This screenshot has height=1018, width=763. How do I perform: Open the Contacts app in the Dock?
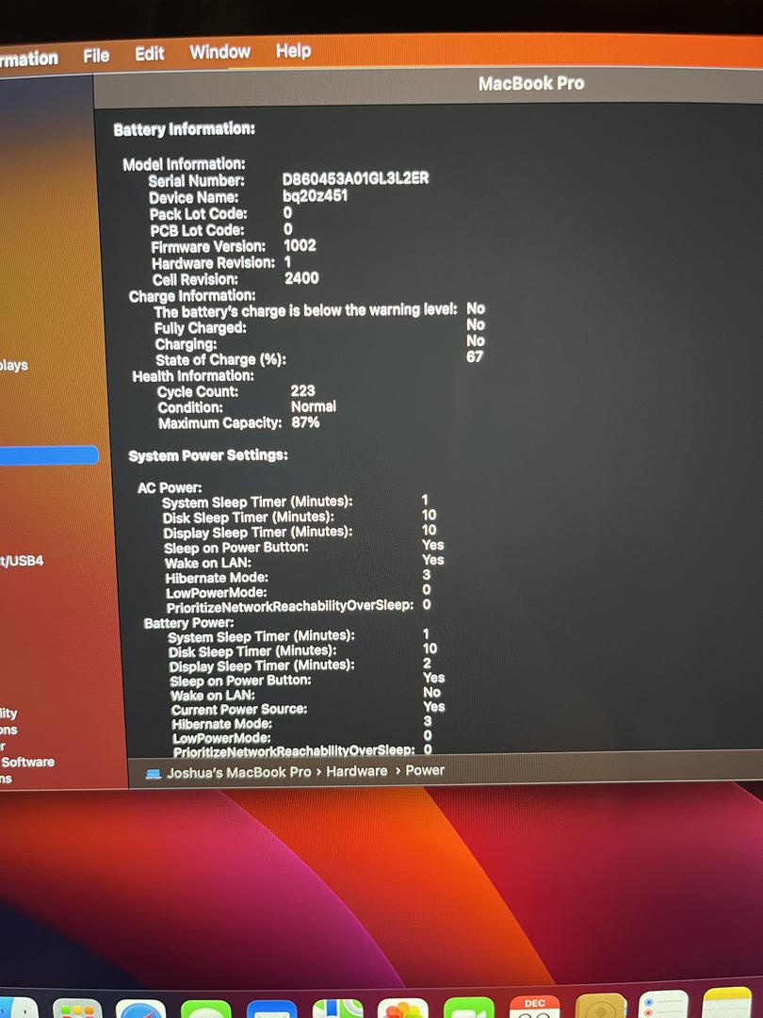(x=601, y=1005)
